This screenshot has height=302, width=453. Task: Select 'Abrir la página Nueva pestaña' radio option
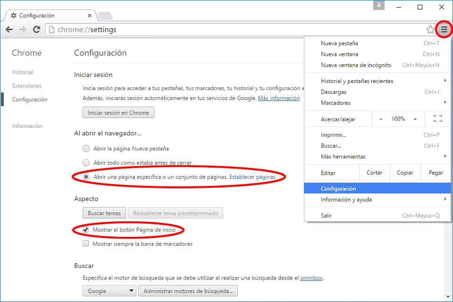[x=86, y=149]
